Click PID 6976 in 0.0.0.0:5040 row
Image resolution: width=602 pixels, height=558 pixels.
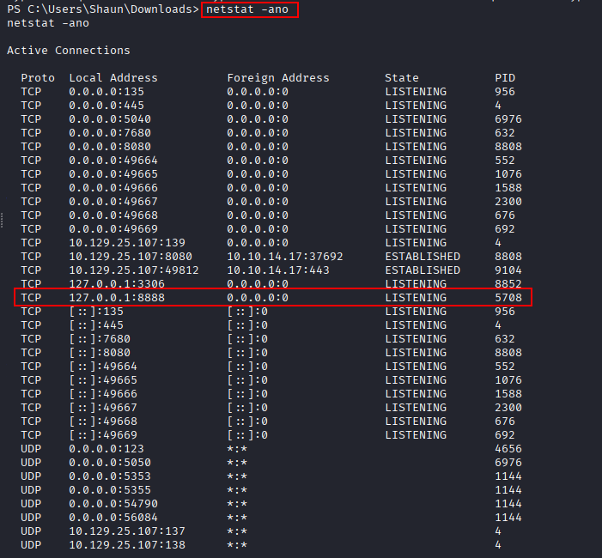(508, 119)
